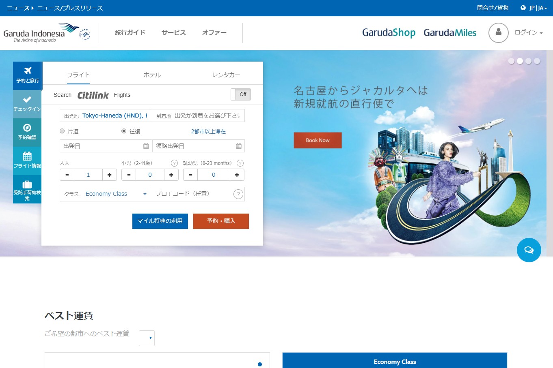Decrease 大人 passenger count

[x=67, y=175]
